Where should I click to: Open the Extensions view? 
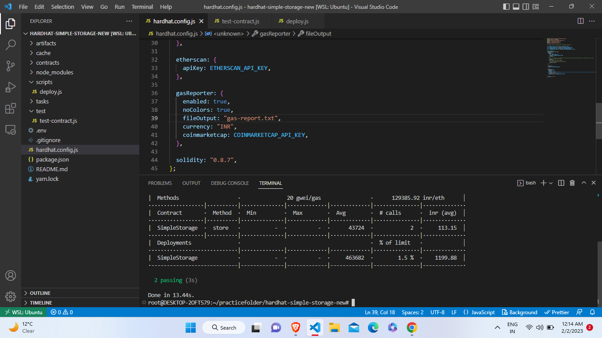[11, 108]
